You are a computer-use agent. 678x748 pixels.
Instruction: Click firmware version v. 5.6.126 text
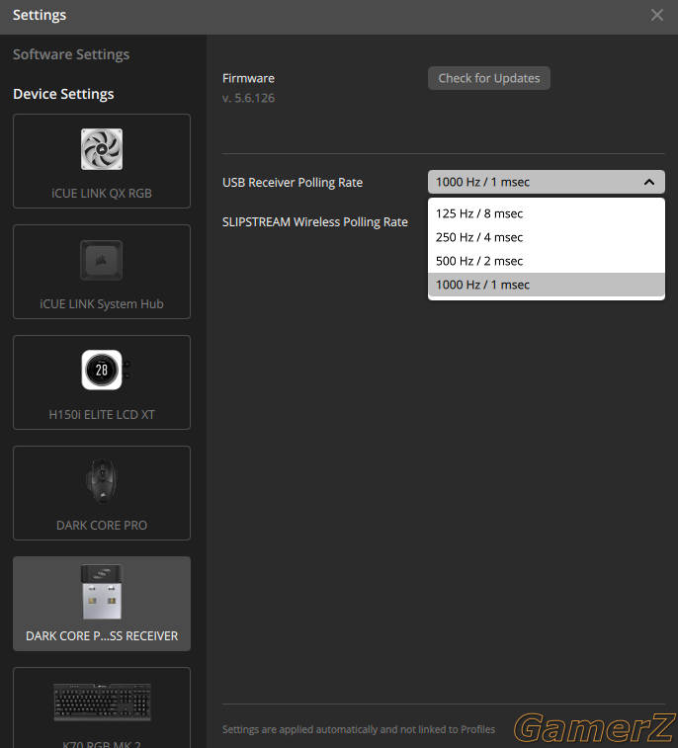[x=249, y=98]
